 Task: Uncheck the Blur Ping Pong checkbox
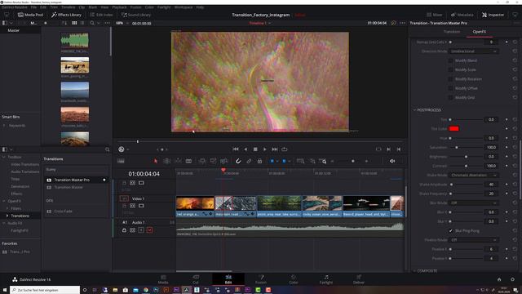(x=450, y=230)
